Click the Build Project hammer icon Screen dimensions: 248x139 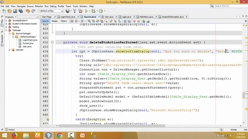coord(74,11)
